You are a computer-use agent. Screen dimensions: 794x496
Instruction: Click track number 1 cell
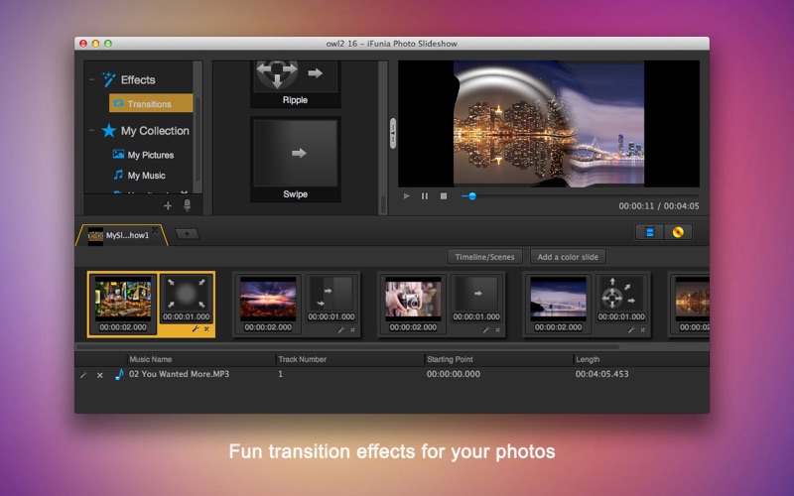280,374
